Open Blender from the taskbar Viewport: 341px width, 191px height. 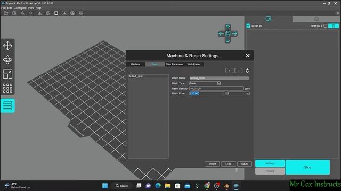tap(226, 186)
